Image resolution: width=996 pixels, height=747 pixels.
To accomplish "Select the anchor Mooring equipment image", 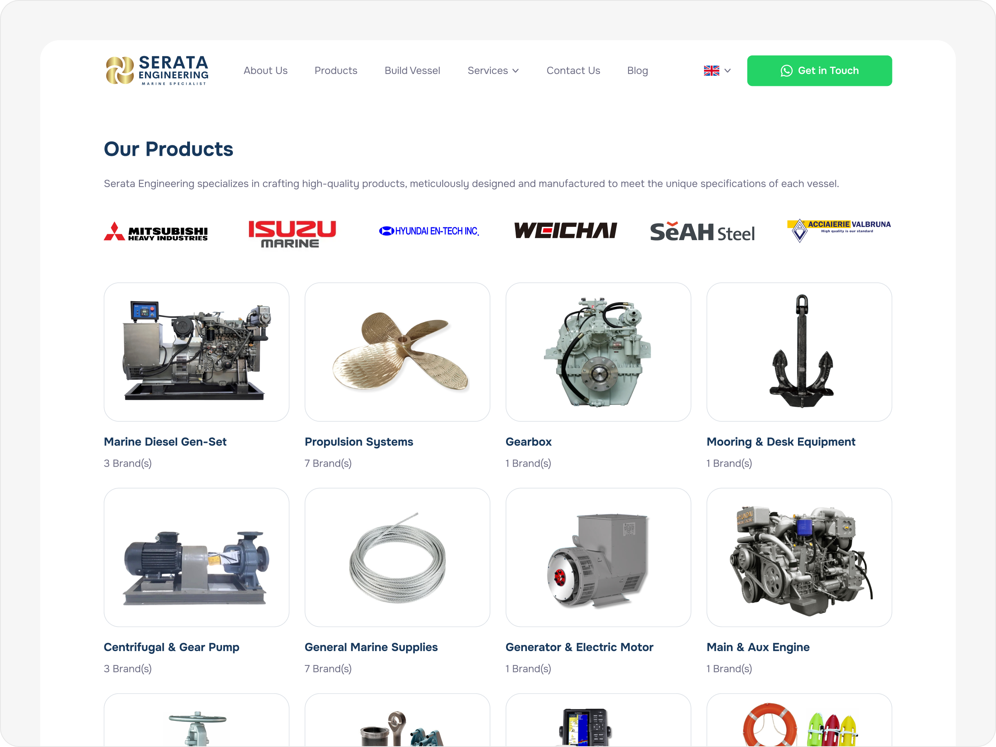I will click(799, 352).
